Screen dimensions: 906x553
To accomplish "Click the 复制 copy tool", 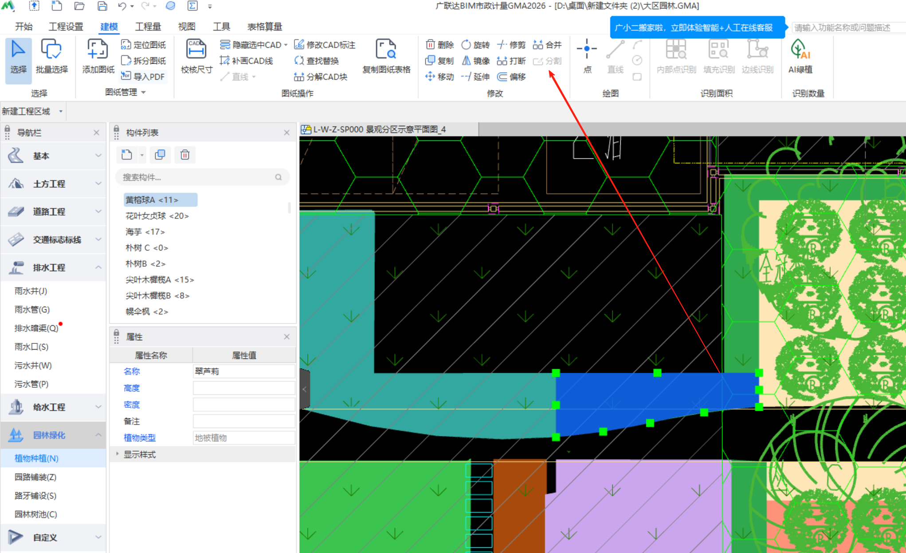I will point(439,61).
